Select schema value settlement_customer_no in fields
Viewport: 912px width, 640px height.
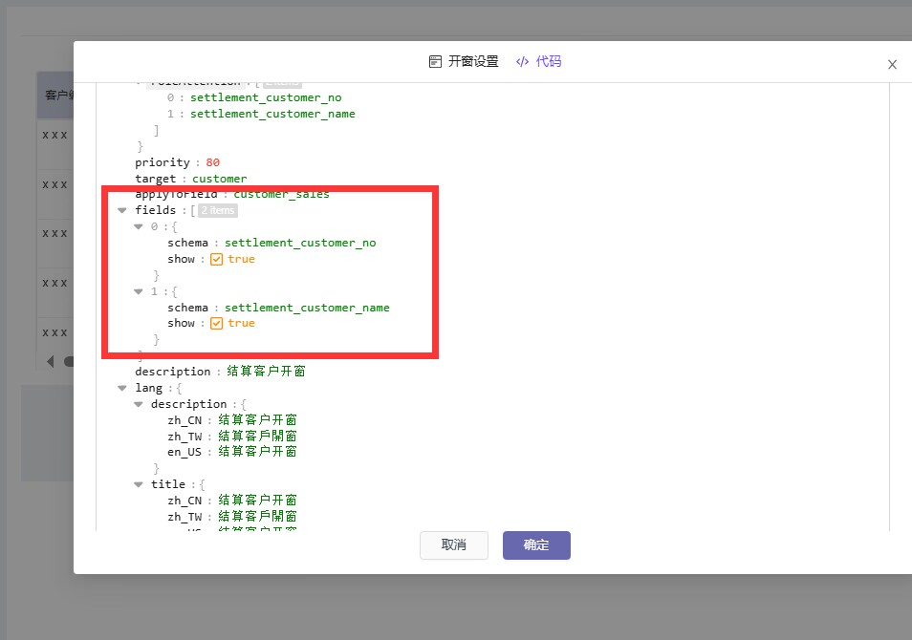[x=300, y=243]
